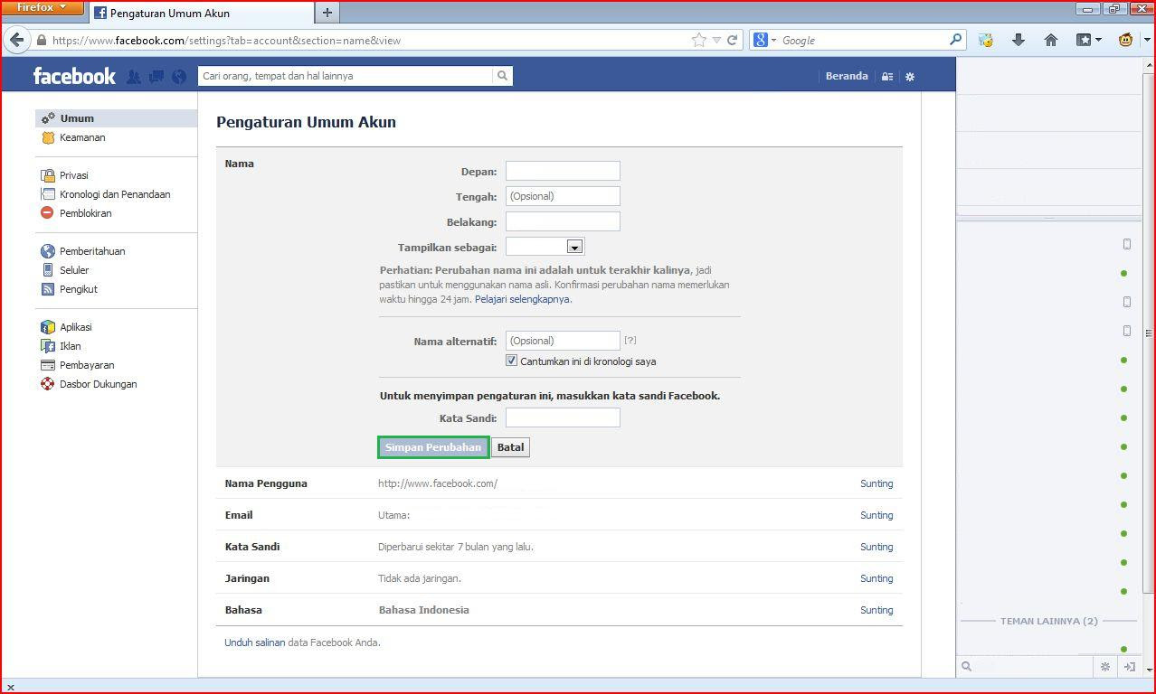This screenshot has height=694, width=1156.
Task: Click the [?] help next to Nama alternatif
Action: 630,341
